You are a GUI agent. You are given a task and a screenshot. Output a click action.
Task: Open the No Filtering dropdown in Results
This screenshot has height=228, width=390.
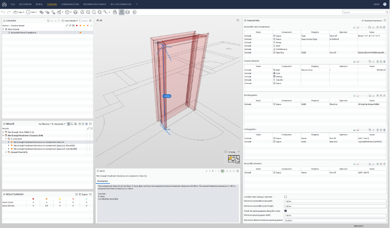44,123
